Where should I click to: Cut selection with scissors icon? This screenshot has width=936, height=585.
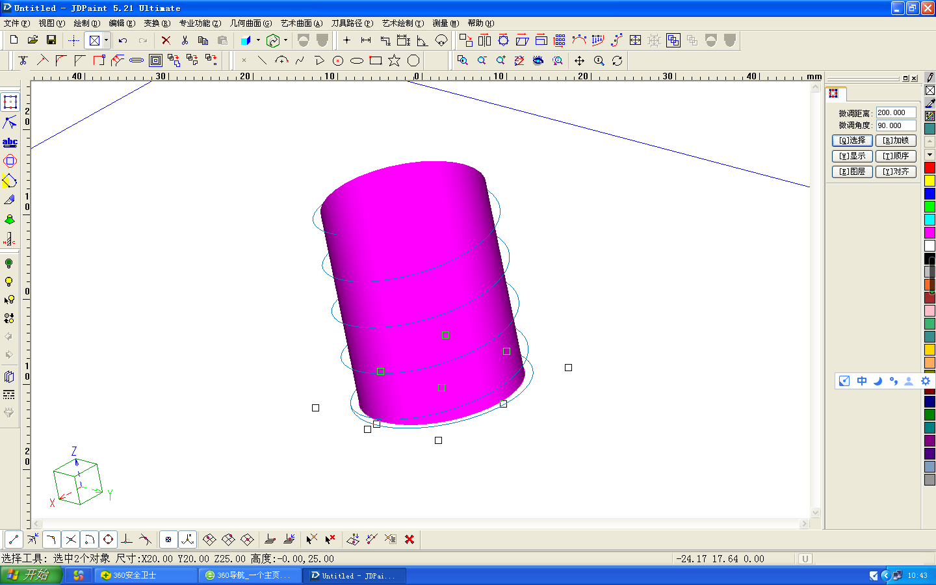tap(185, 40)
